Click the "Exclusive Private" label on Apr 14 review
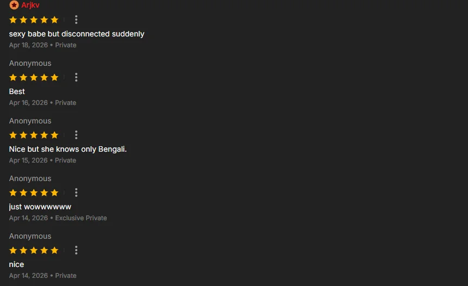The width and height of the screenshot is (468, 286). coord(81,218)
